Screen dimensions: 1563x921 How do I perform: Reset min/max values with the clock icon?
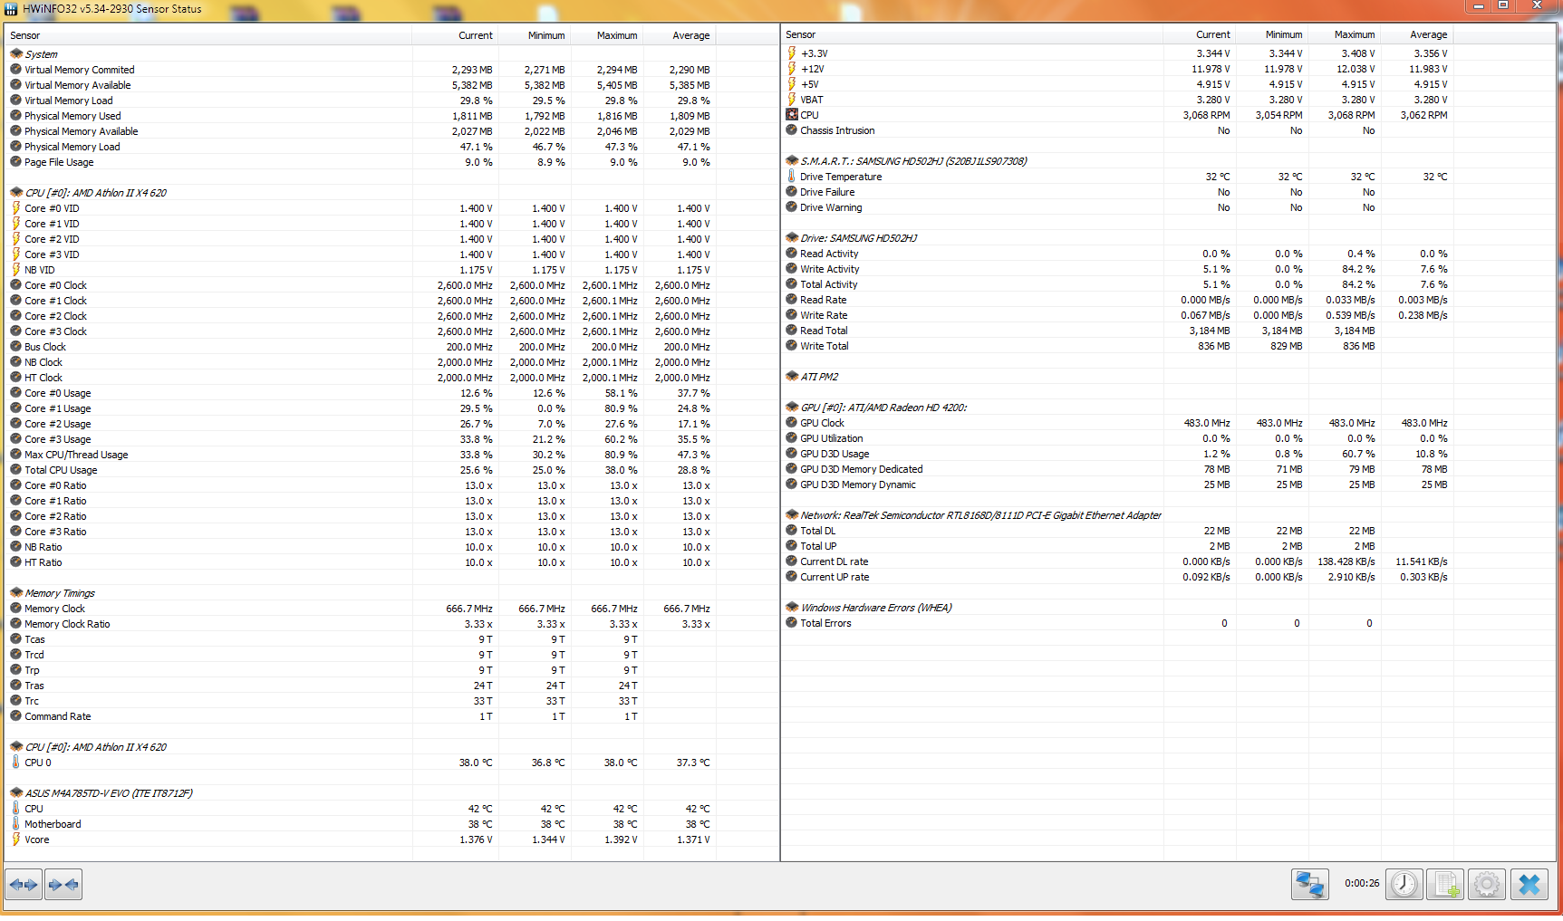coord(1404,884)
